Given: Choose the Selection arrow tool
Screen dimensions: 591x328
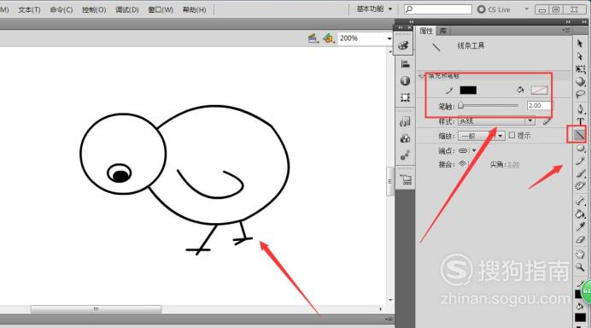Looking at the screenshot, I should coord(580,44).
